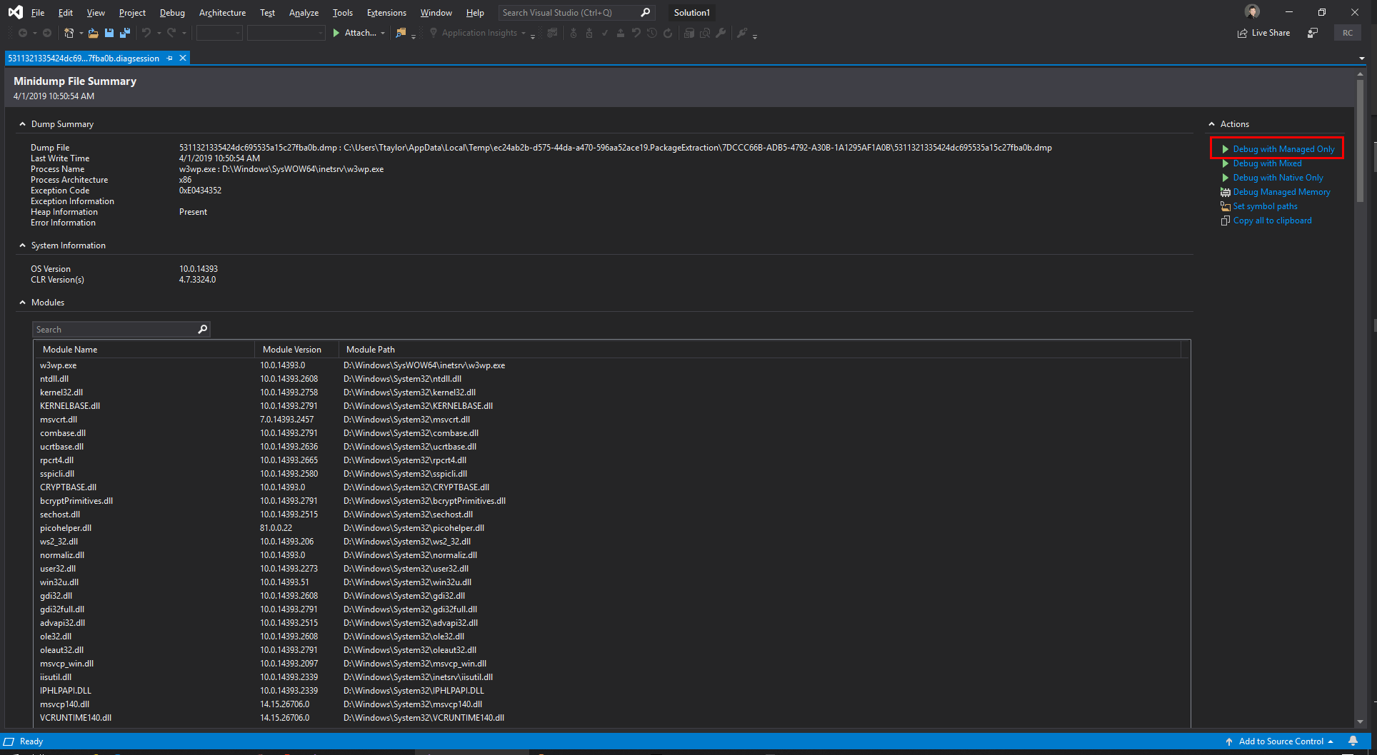Open the Solution Configurations combo box
The height and width of the screenshot is (755, 1377).
219,33
